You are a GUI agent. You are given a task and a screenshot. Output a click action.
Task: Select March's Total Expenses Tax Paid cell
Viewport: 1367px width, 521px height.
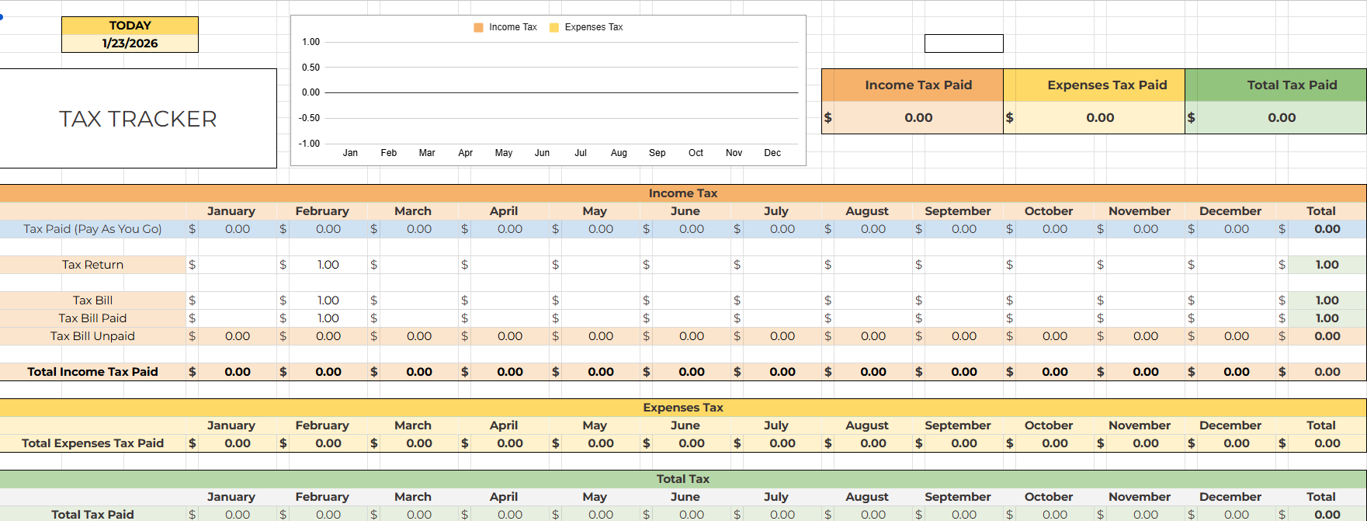click(x=418, y=443)
